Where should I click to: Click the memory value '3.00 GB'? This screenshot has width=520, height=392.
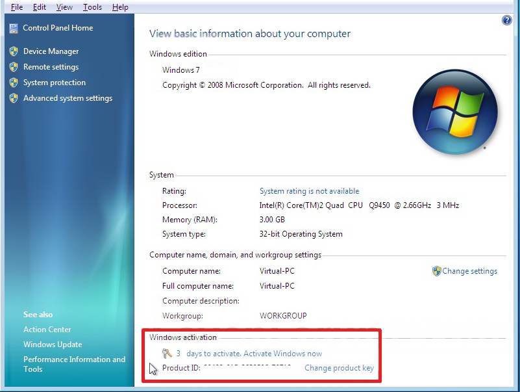(272, 220)
